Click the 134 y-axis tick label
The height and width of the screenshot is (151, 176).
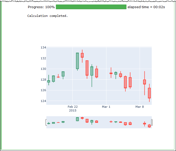43,47
